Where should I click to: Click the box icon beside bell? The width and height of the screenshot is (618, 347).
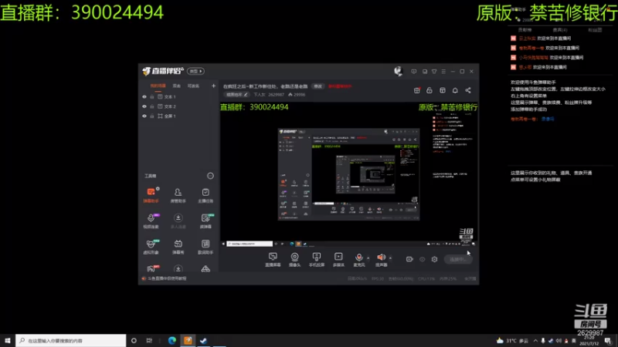click(x=442, y=90)
